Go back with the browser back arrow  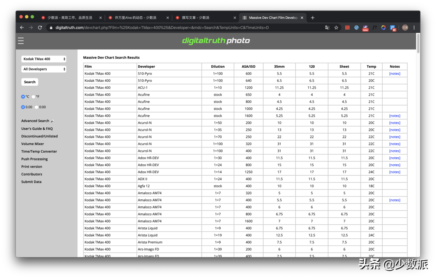pos(22,28)
